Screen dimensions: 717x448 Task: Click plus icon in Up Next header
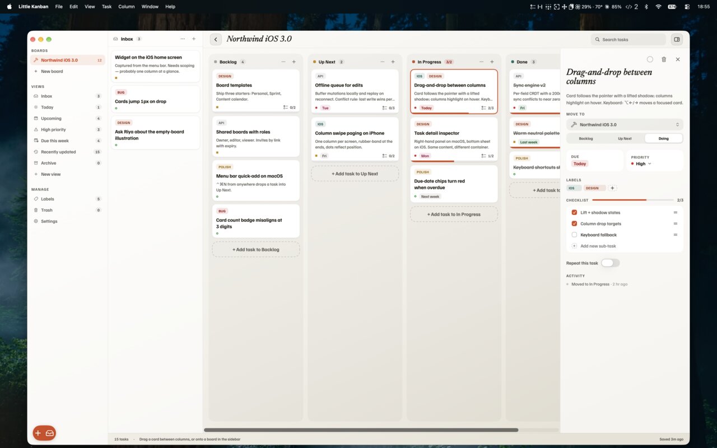click(x=393, y=62)
